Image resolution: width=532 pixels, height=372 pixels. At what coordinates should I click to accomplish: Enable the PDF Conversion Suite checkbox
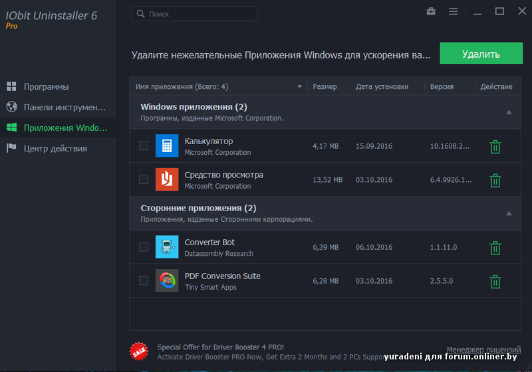144,280
